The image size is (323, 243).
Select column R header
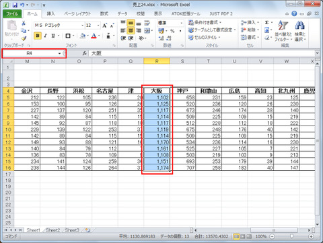click(x=157, y=61)
